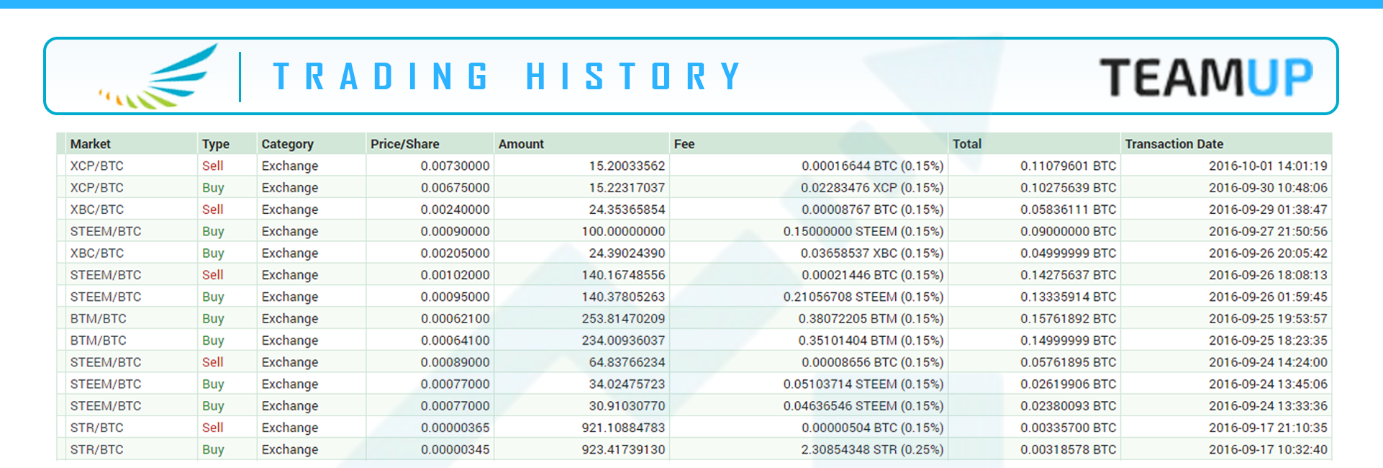Screen dimensions: 1383x468
Task: Click amount value 921.10884783
Action: [x=624, y=428]
